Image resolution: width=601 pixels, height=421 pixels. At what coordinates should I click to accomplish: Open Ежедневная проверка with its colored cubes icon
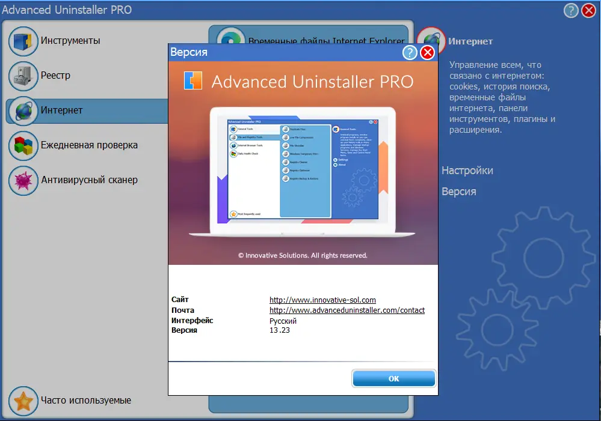click(x=23, y=145)
